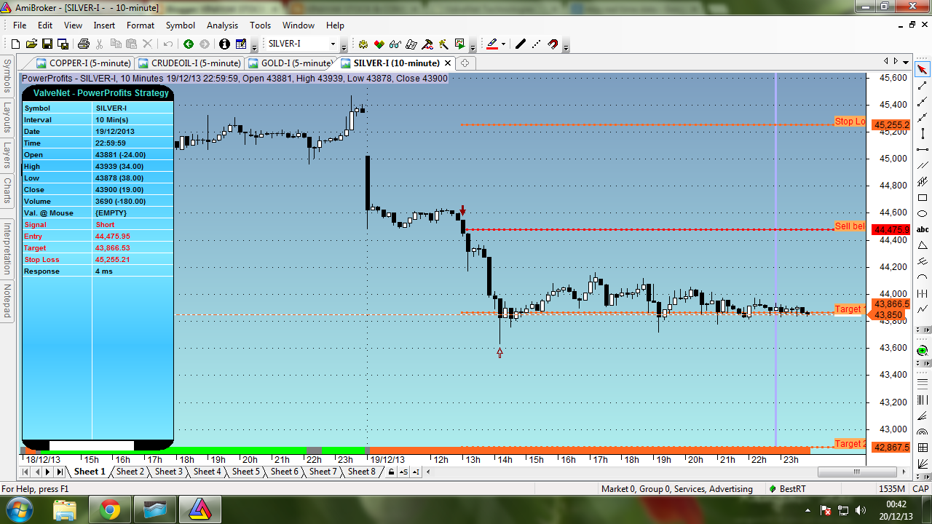Open the Analysis menu
932x524 pixels.
click(x=222, y=25)
